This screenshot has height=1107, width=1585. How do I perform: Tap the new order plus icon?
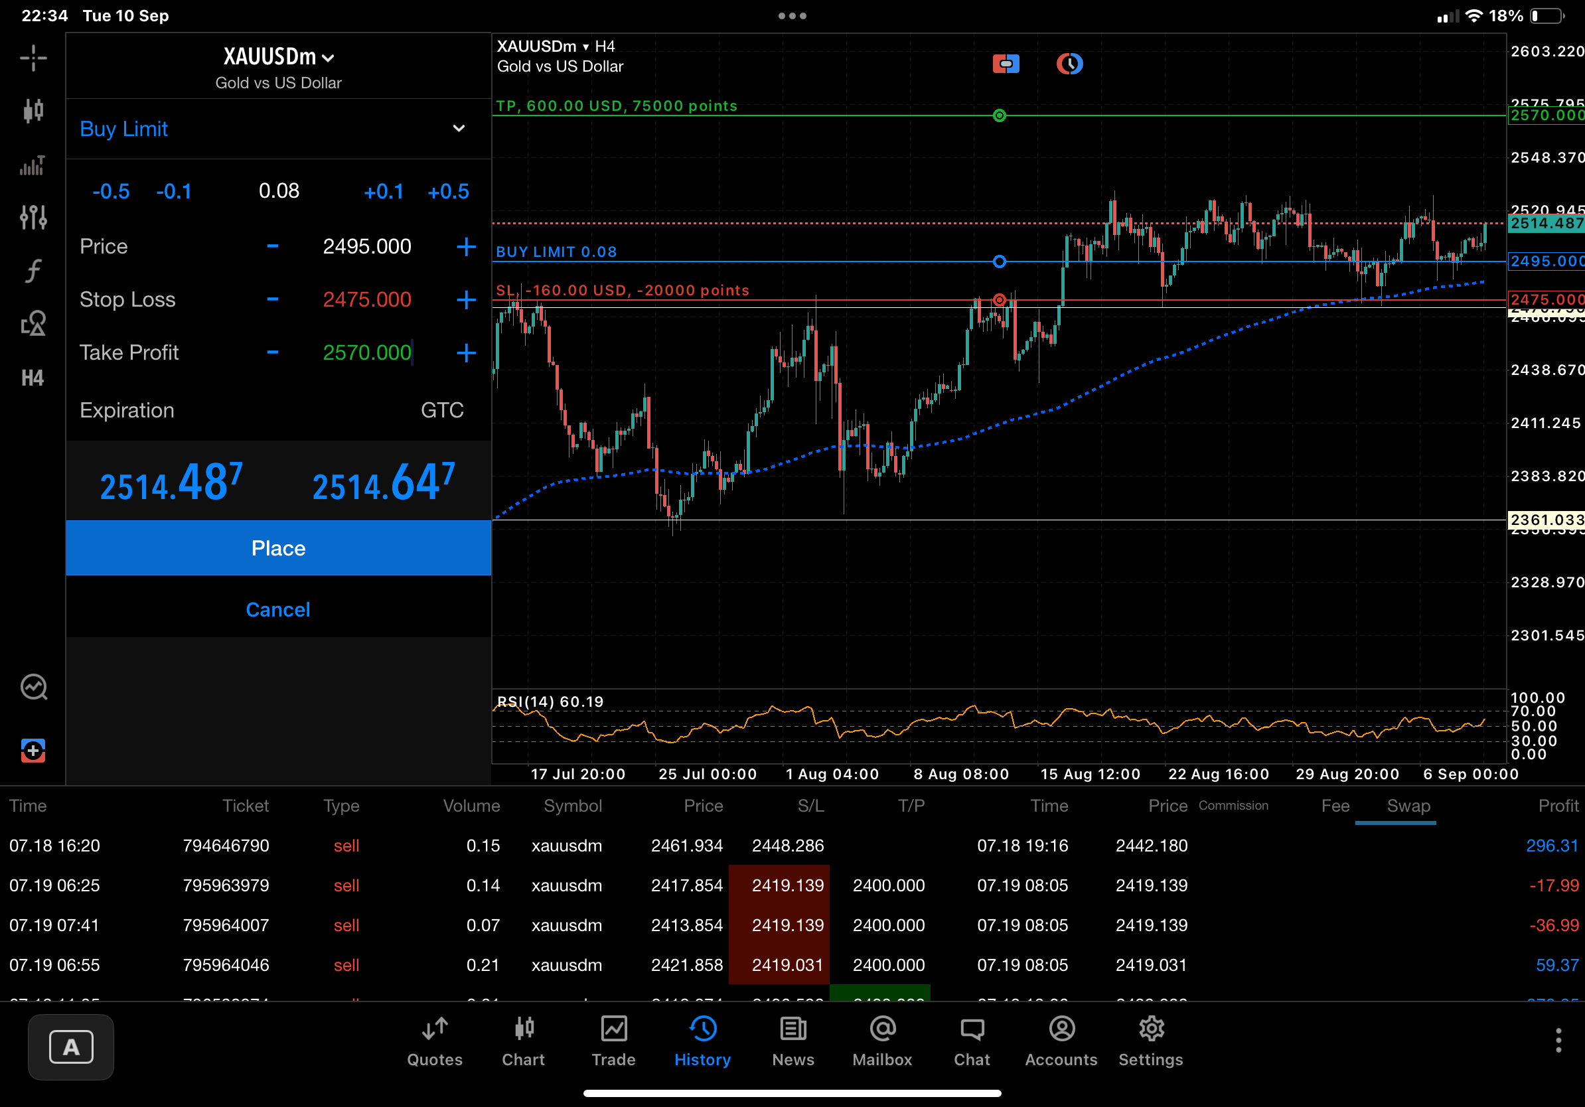pos(33,750)
